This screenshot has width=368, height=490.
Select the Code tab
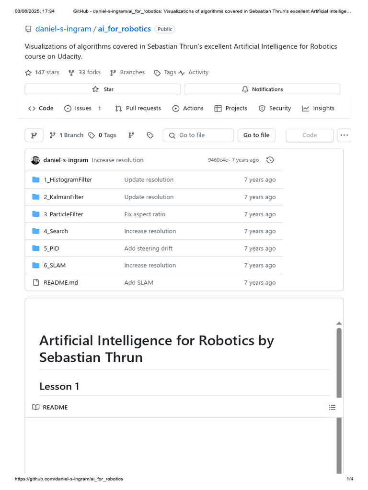(x=41, y=108)
